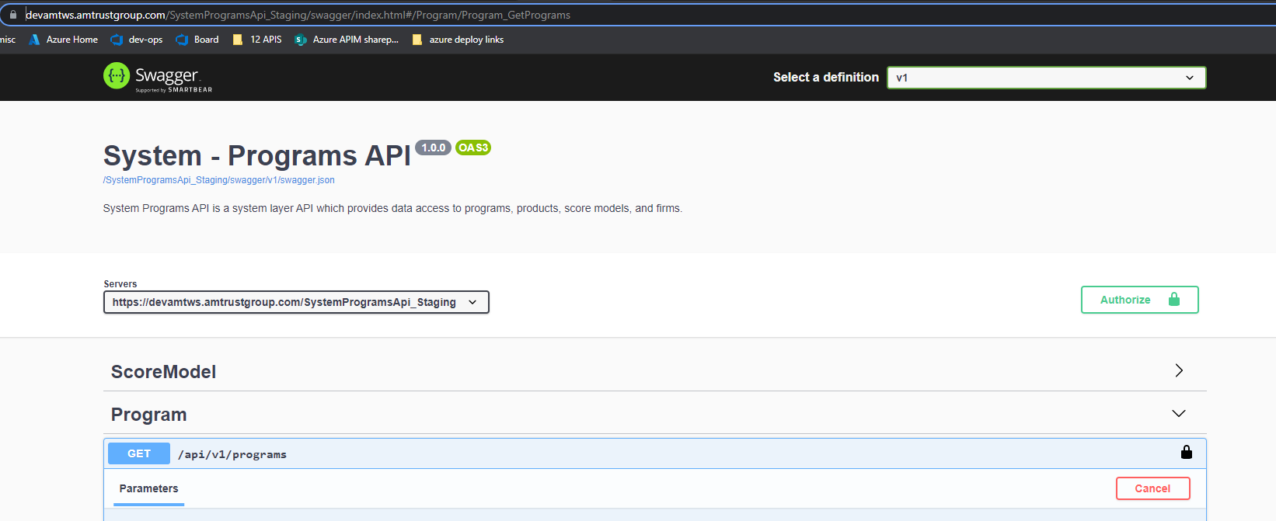Open the Select a definition v1 dropdown
The height and width of the screenshot is (521, 1276).
click(x=1046, y=78)
